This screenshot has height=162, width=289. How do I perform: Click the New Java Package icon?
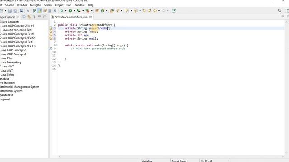97,11
